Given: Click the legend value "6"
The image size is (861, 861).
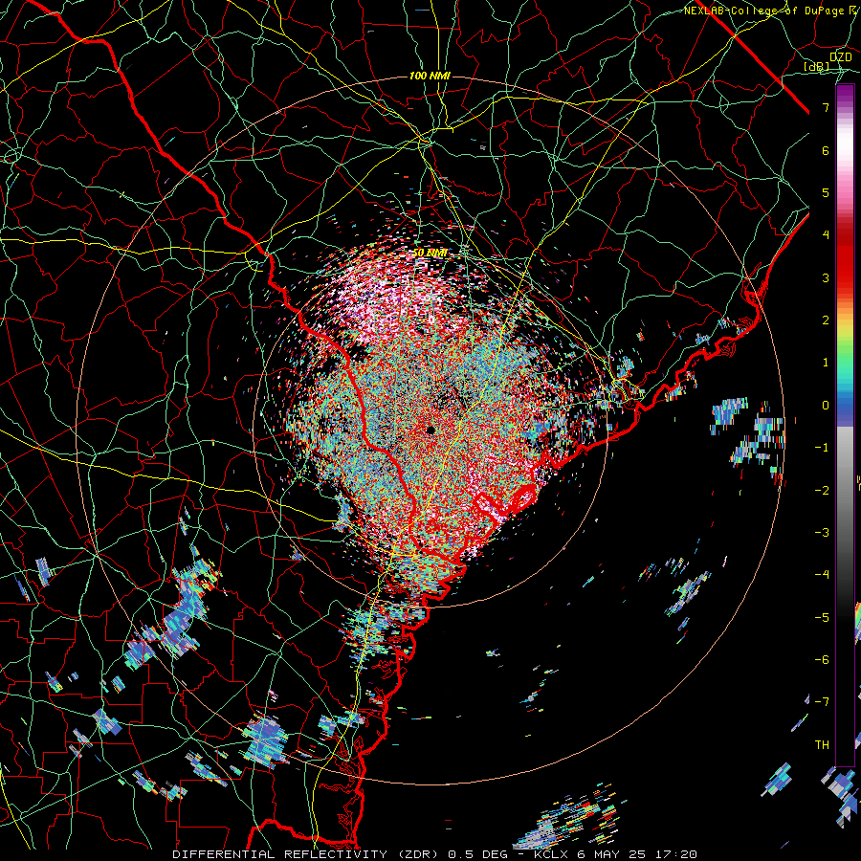Looking at the screenshot, I should tap(826, 150).
